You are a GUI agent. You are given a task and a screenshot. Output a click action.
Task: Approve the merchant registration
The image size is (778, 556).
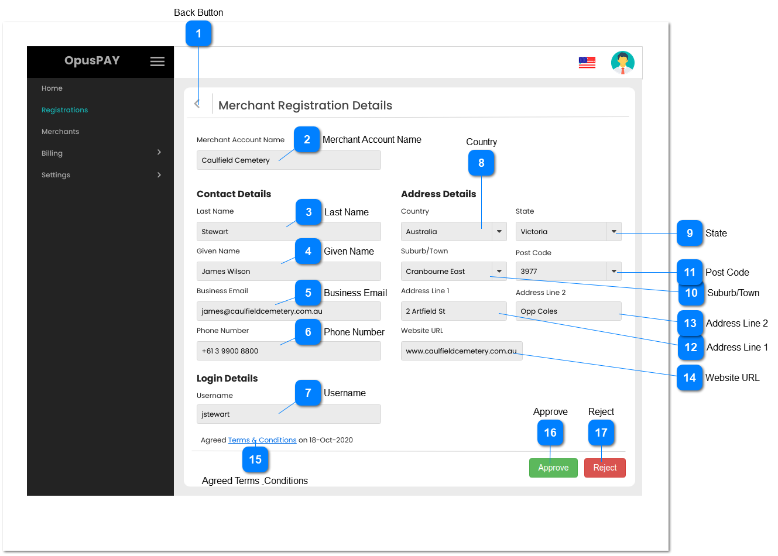[553, 468]
